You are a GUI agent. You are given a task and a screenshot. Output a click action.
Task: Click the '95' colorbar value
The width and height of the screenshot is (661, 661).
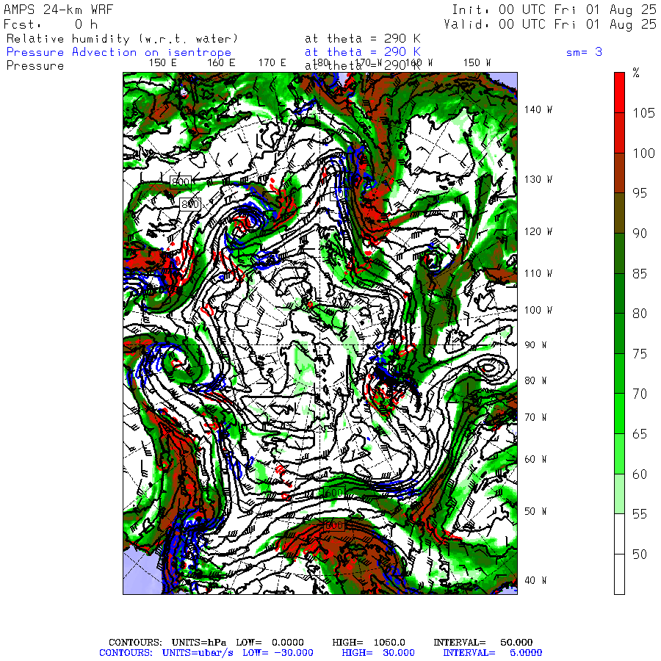(640, 193)
